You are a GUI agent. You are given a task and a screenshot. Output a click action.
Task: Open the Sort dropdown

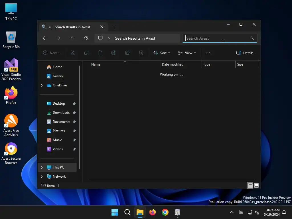[162, 53]
